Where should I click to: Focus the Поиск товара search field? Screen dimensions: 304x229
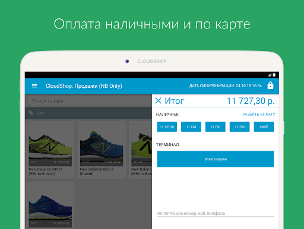[x=89, y=101]
